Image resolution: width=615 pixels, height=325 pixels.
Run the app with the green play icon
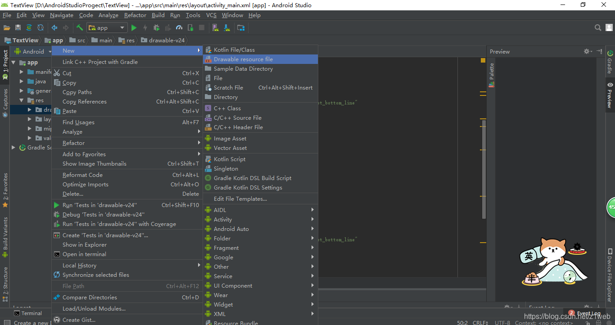[x=134, y=27]
